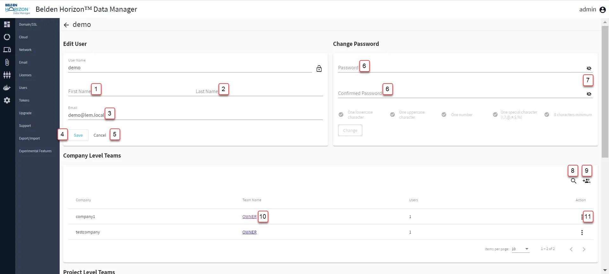Screen dimensions: 609x274
Task: Click the Company column header
Action: (x=83, y=200)
